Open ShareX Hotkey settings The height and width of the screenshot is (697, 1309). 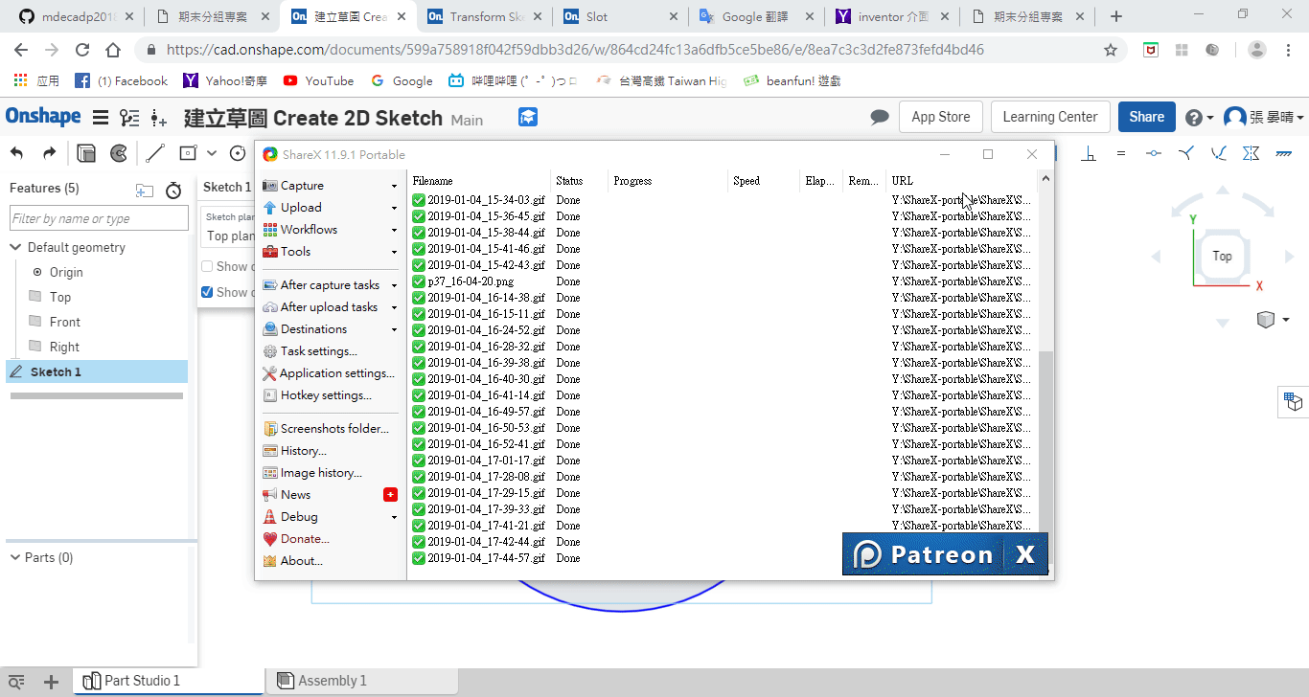[x=330, y=395]
